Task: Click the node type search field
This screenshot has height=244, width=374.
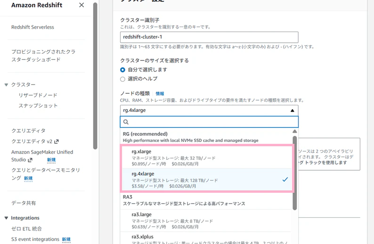Action: click(x=209, y=122)
